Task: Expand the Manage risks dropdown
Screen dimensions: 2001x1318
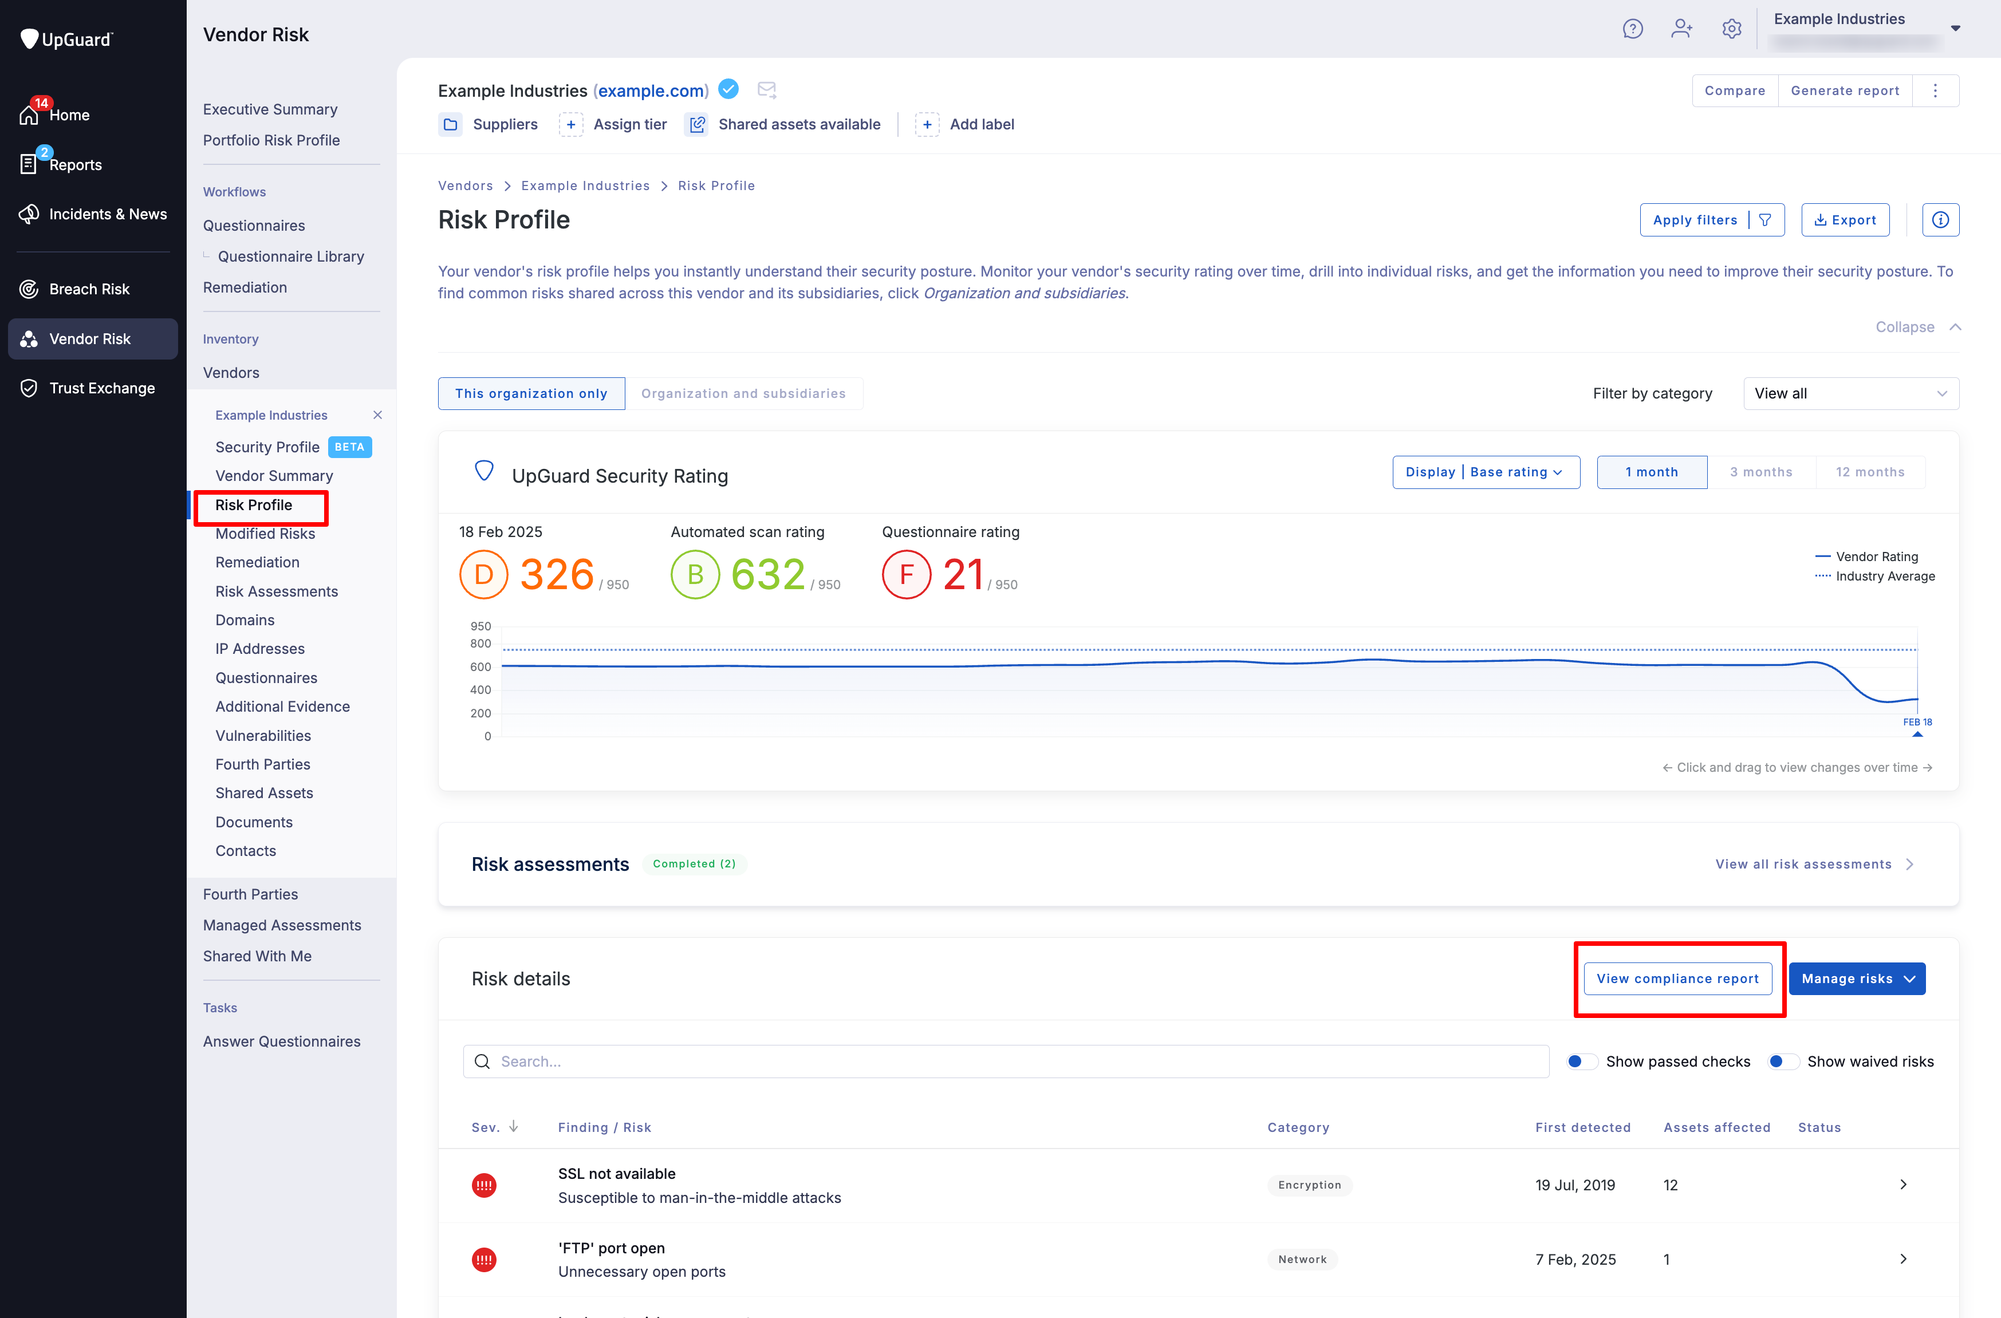Action: point(1857,978)
